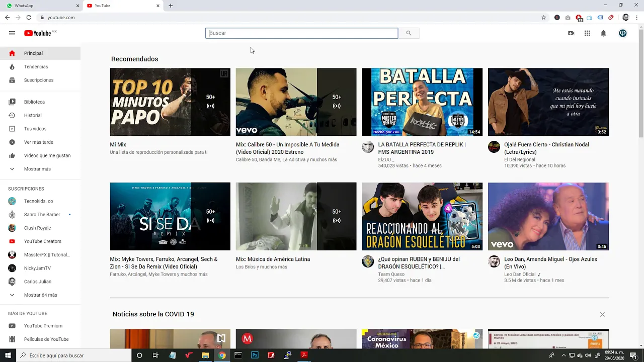Click the magnifier search button
Screen dimensions: 644x362
[x=409, y=33]
